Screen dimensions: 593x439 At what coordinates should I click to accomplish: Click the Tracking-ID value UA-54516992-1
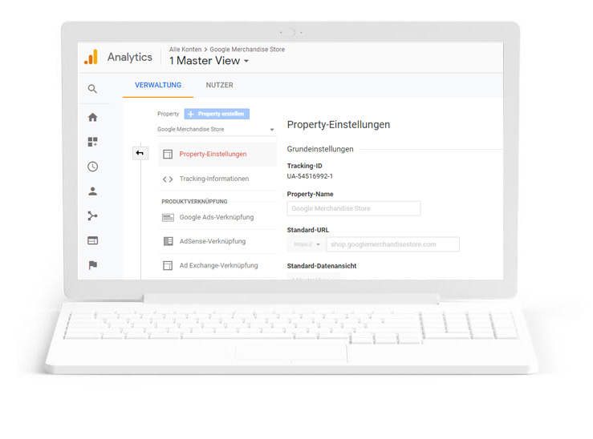pyautogui.click(x=310, y=176)
